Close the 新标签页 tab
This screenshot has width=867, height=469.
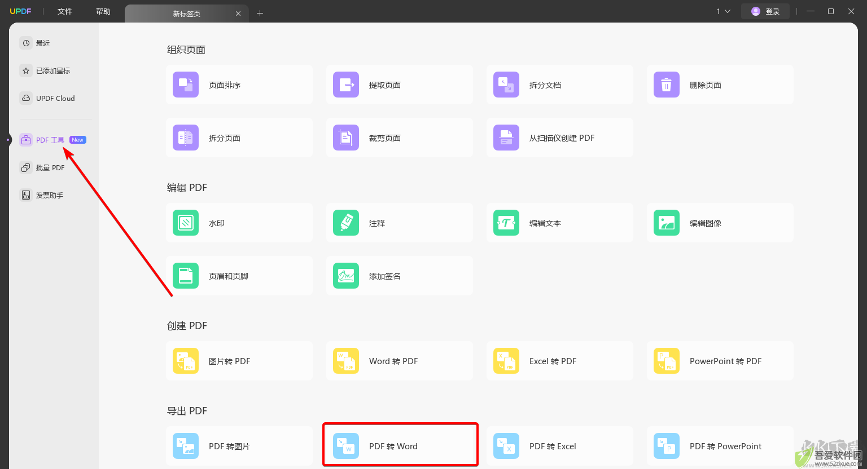[x=238, y=14]
